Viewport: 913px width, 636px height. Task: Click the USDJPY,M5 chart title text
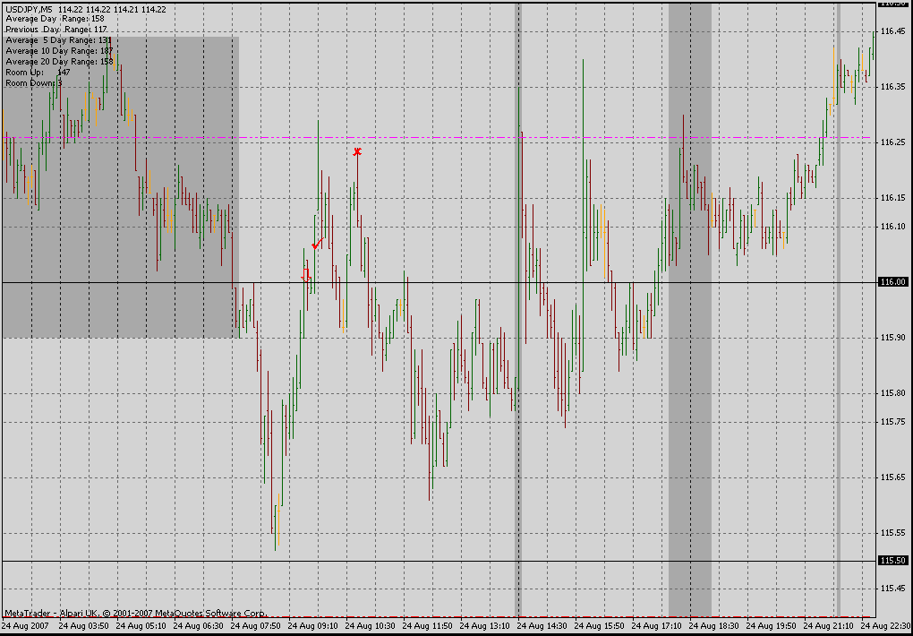[29, 9]
